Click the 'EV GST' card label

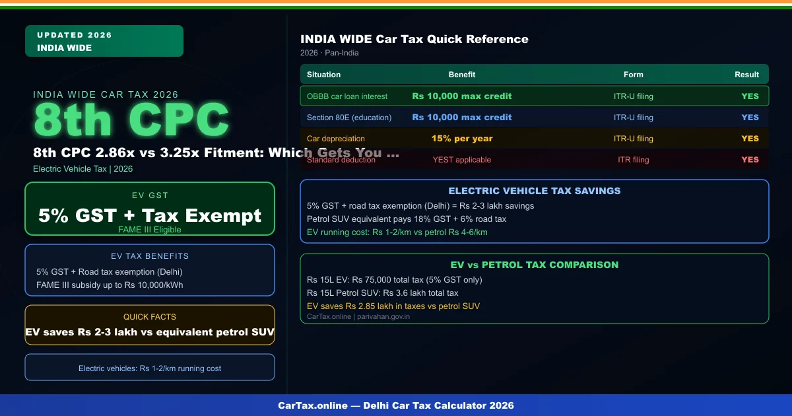point(150,195)
